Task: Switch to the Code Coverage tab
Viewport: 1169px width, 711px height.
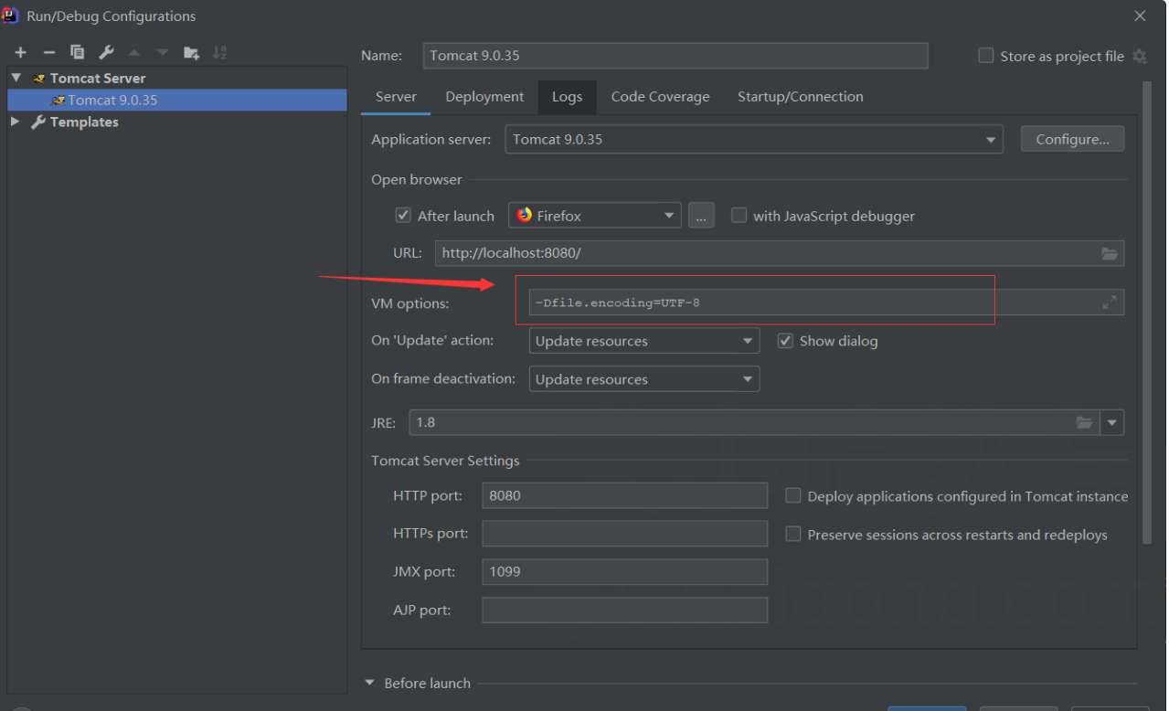Action: pos(660,97)
